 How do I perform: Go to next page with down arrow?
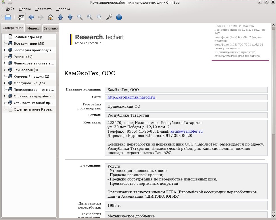click(70, 17)
